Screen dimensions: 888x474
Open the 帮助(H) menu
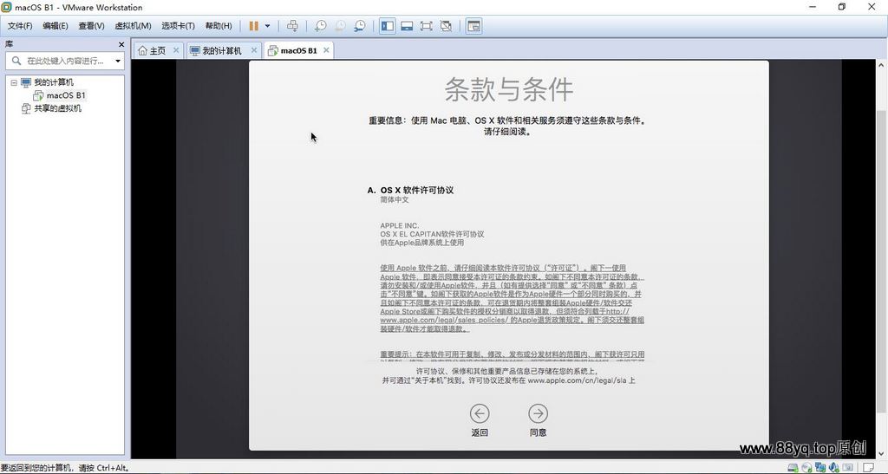(218, 26)
